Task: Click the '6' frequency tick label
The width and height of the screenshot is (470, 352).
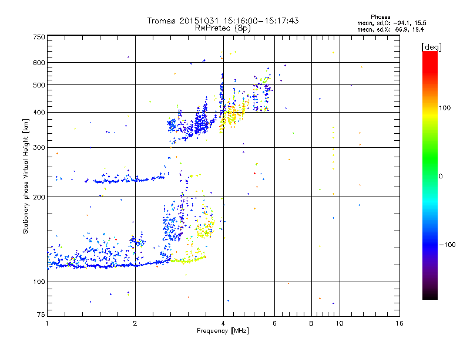Action: (x=274, y=323)
